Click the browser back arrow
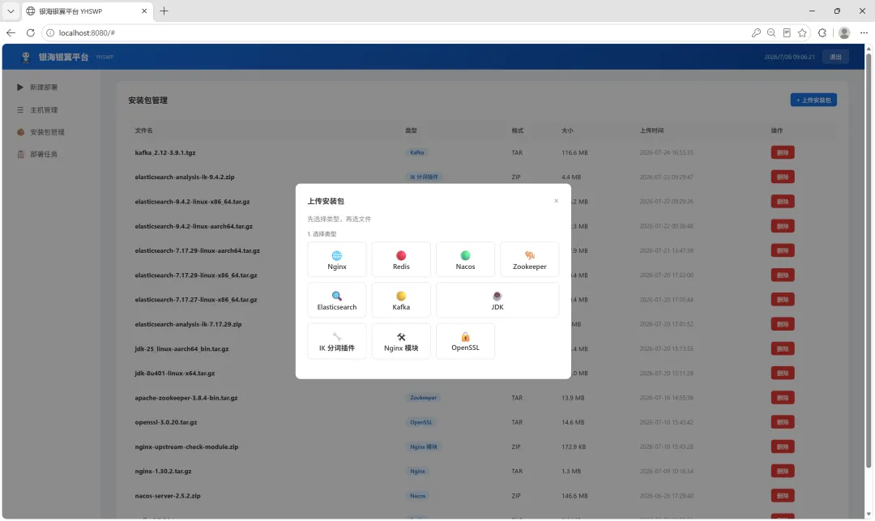 [11, 33]
